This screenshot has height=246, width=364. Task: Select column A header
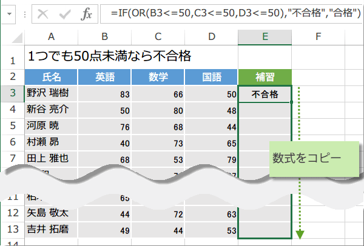[51, 36]
